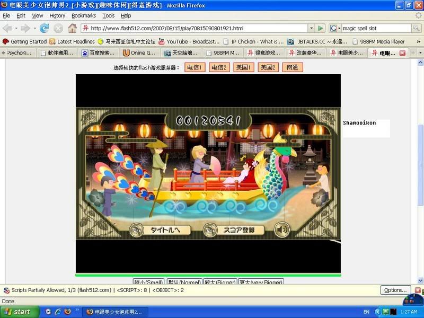This screenshot has width=424, height=318.
Task: Click the green system tray icon
Action: [386, 312]
